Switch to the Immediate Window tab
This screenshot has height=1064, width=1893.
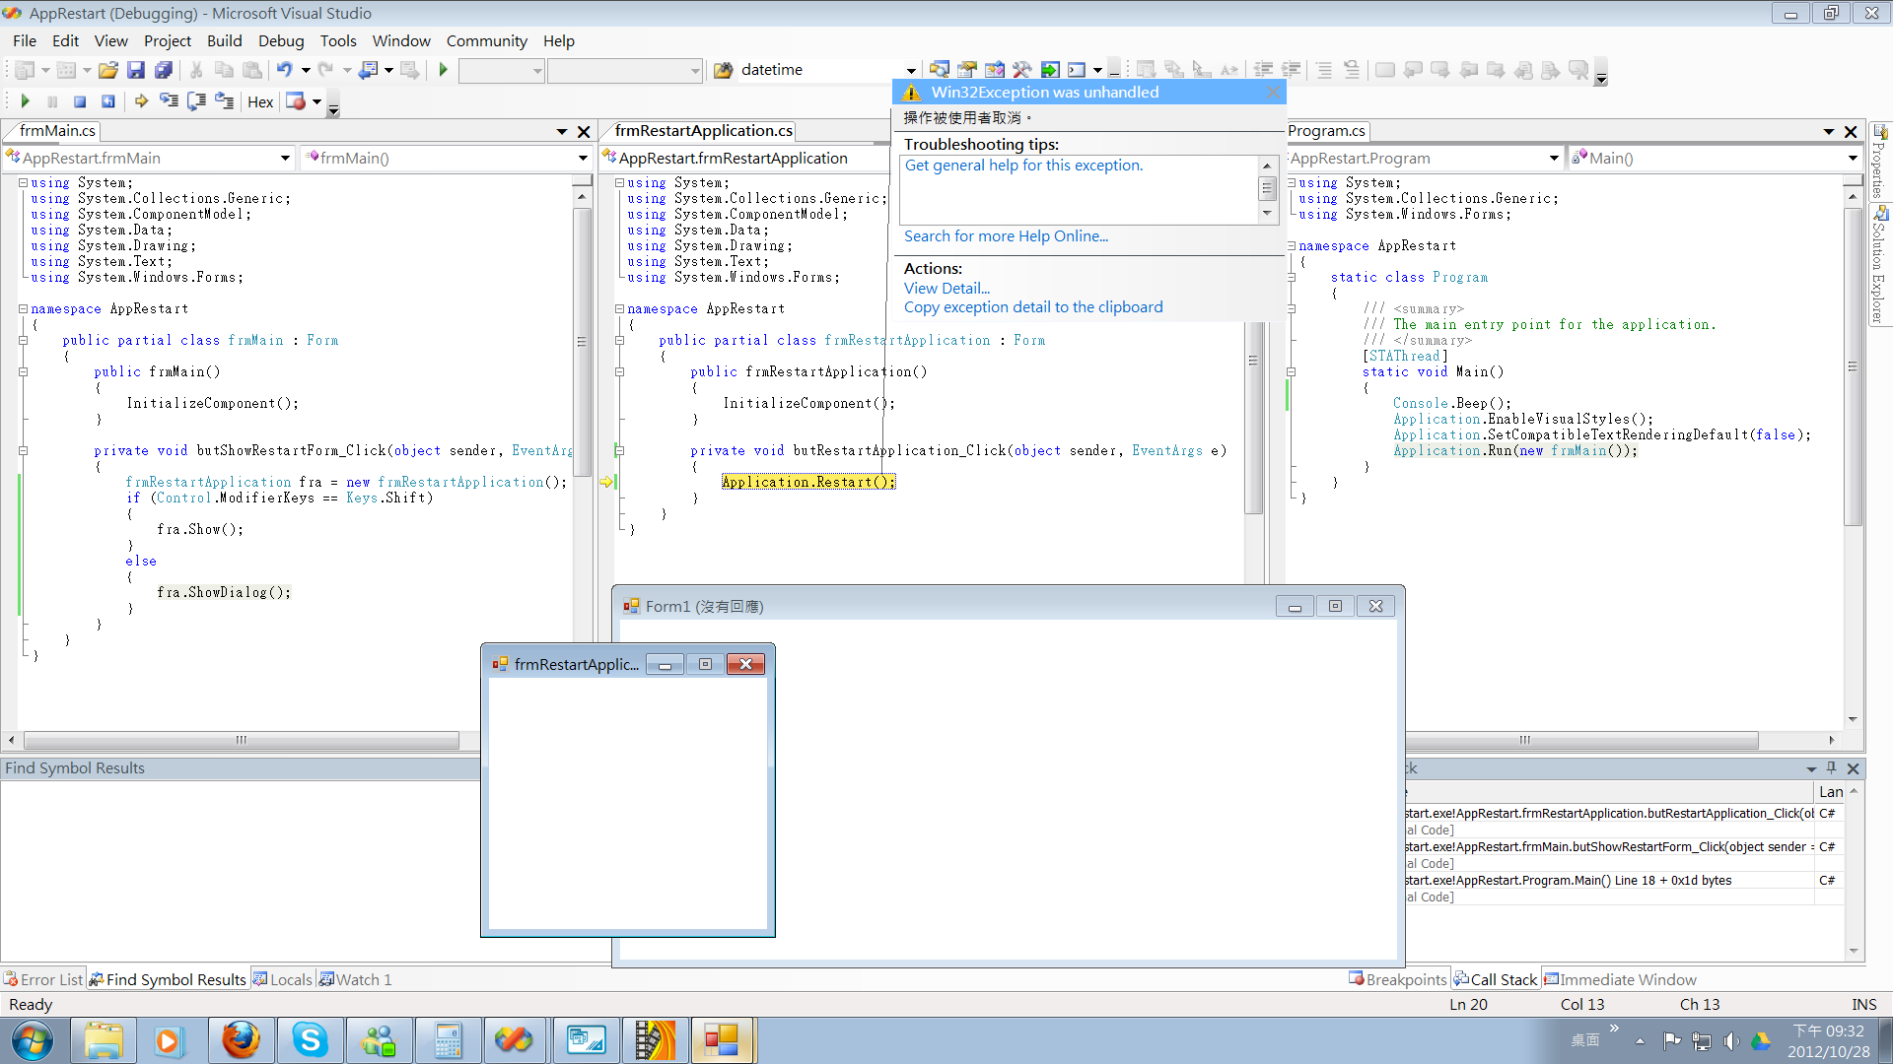[x=1620, y=979]
